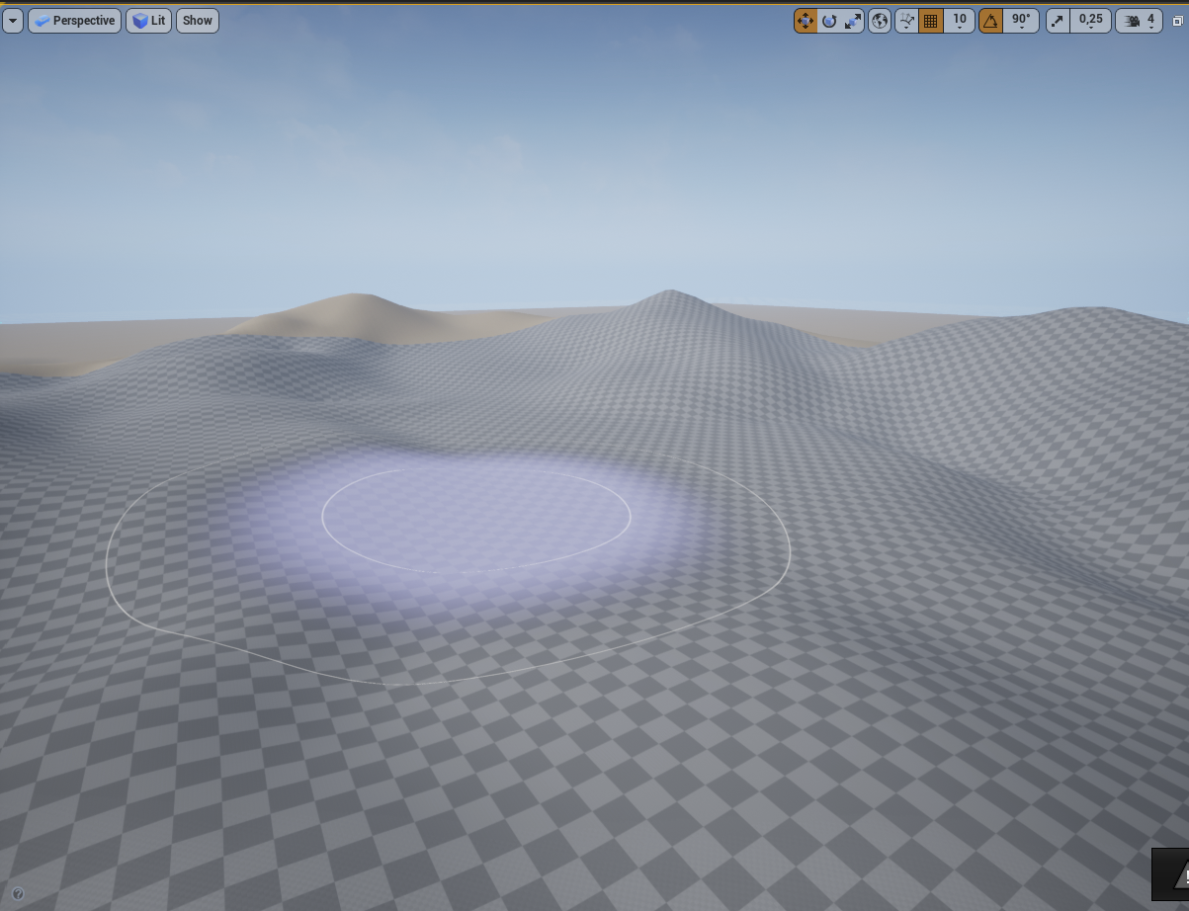
Task: Open the Lit view mode menu
Action: [149, 21]
